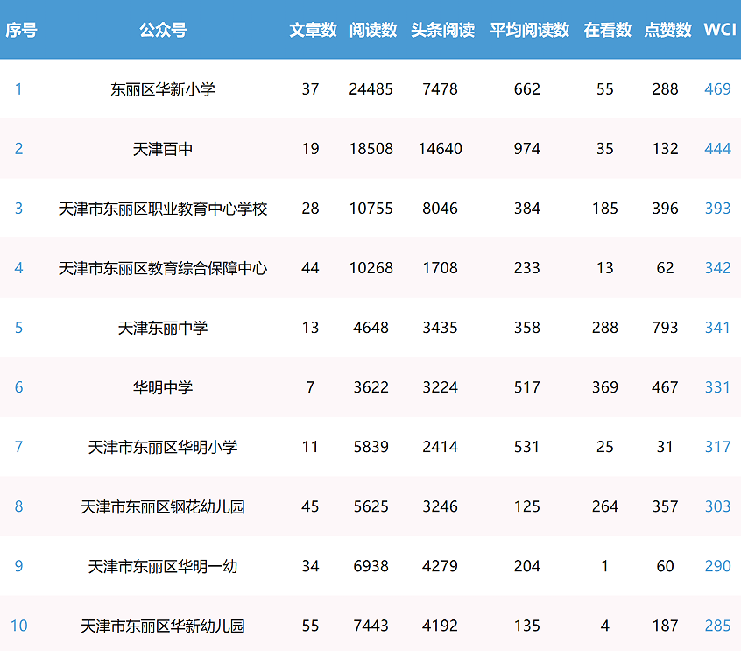Screen dimensions: 741x651
Task: Select account 天津市东丽区华明一幼
Action: [x=163, y=566]
